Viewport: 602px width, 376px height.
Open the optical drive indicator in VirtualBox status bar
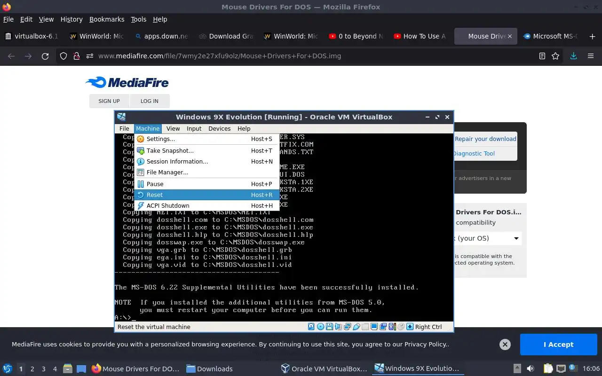tap(320, 327)
